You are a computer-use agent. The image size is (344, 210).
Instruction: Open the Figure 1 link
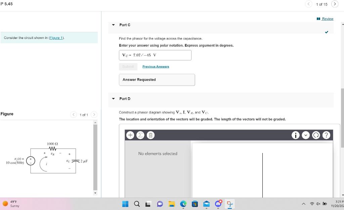pos(56,38)
